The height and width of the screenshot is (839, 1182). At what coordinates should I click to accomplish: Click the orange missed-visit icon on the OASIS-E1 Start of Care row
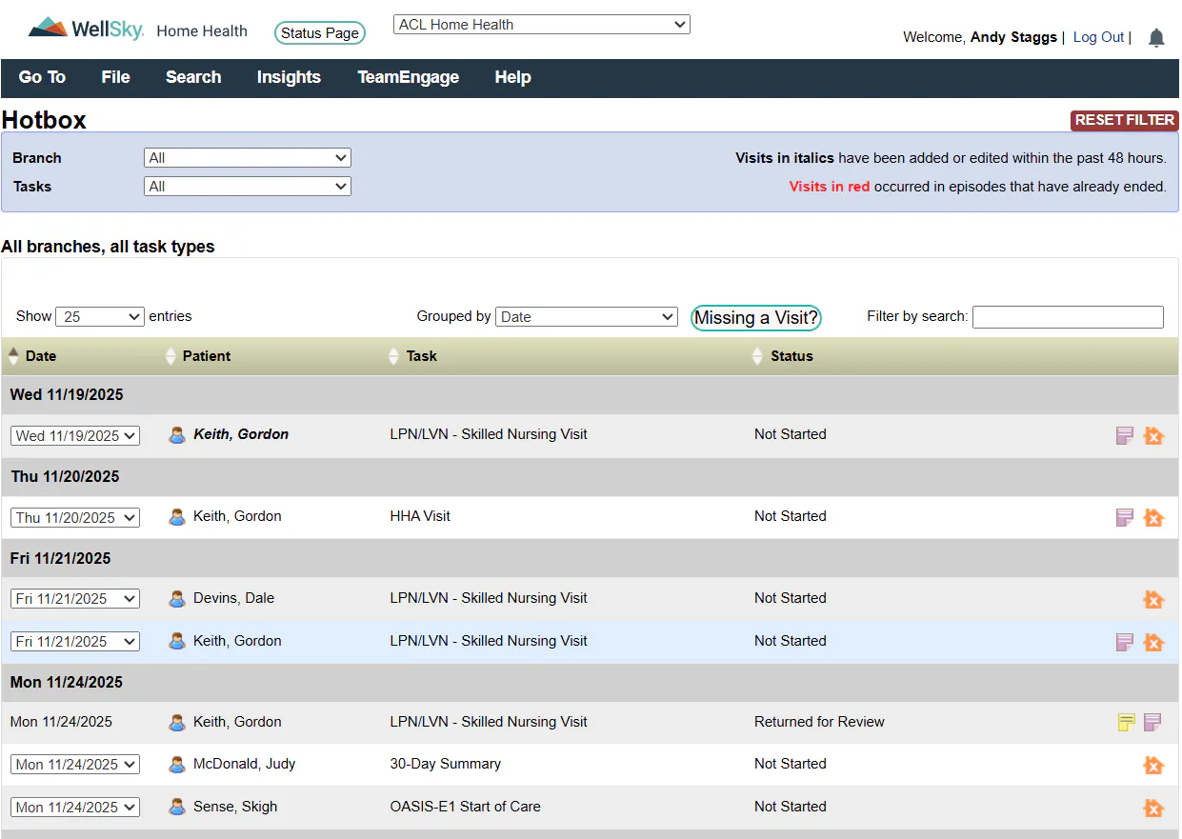tap(1153, 808)
